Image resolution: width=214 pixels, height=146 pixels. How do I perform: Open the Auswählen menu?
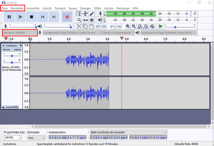coord(33,8)
